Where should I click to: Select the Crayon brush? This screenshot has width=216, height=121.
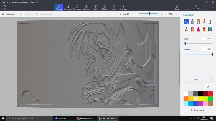tap(198, 29)
